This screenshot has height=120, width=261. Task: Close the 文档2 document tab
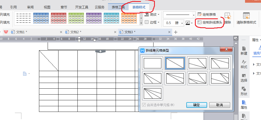point(115,32)
